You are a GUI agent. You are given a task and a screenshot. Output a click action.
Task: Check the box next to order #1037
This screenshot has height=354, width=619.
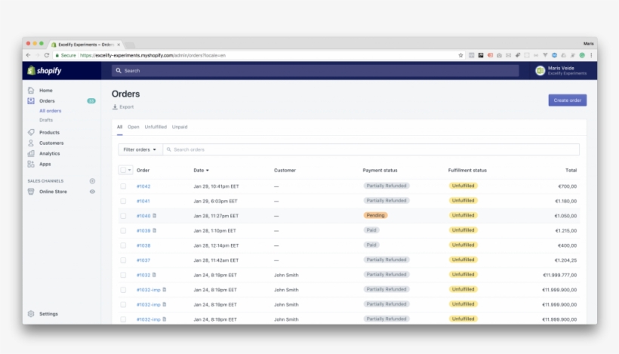point(123,260)
